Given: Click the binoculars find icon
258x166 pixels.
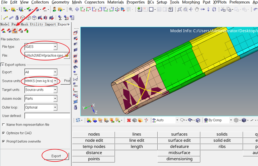Looking at the screenshot, I should [76, 67].
